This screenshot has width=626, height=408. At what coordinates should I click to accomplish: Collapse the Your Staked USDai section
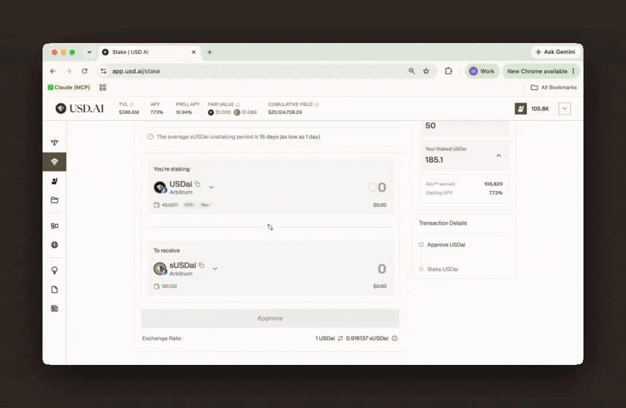click(498, 155)
